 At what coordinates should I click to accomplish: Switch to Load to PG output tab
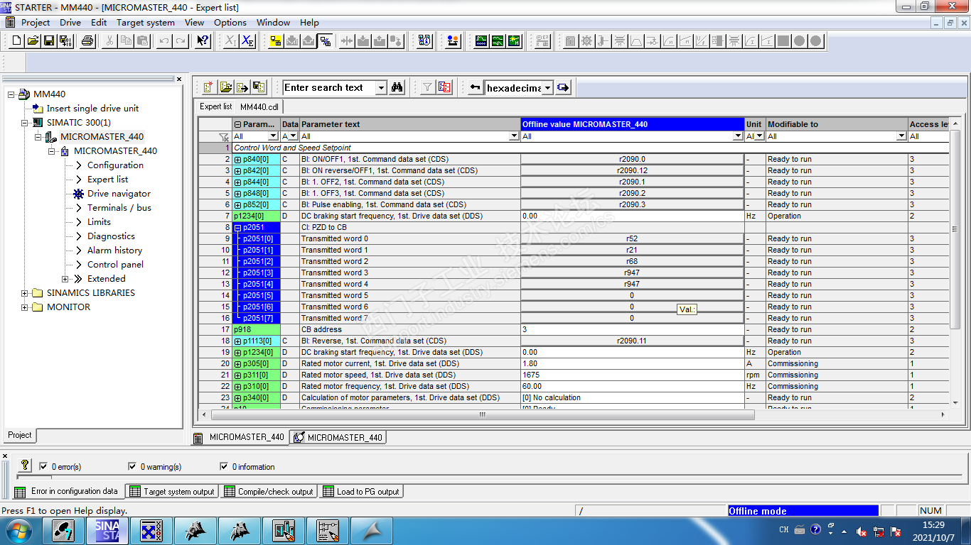361,491
